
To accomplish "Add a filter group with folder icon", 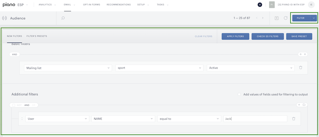I will [x=304, y=105].
